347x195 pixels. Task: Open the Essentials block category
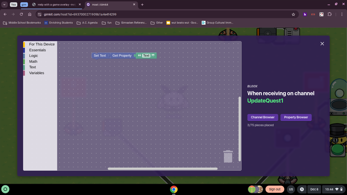37,50
